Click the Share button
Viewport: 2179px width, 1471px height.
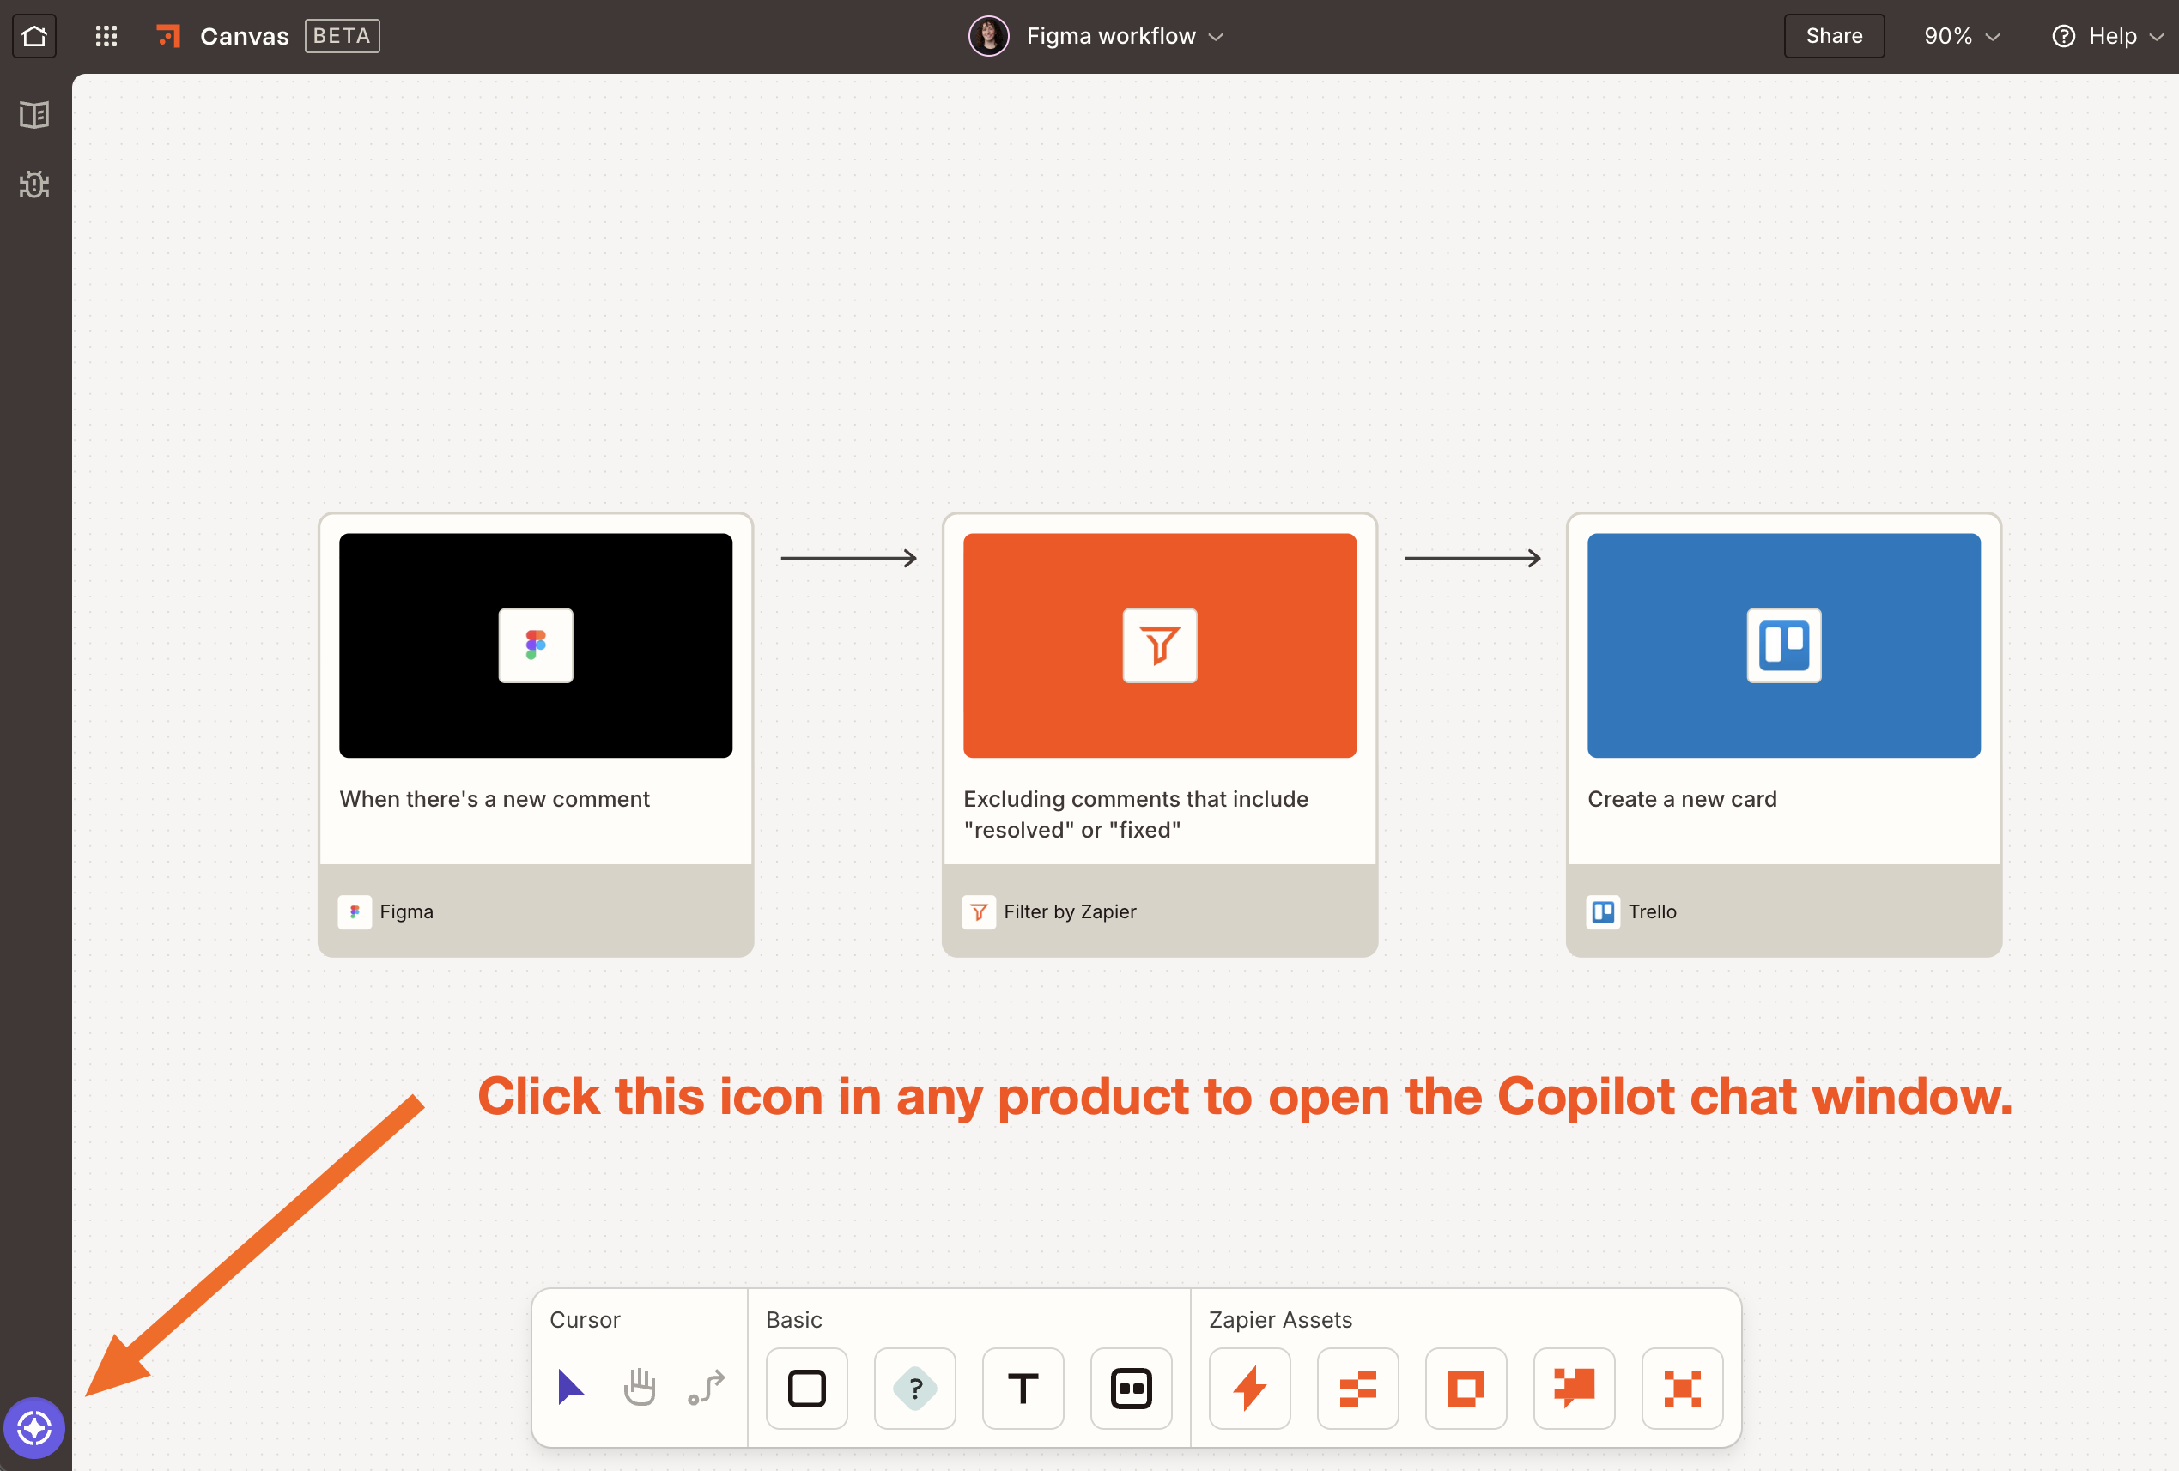point(1834,37)
